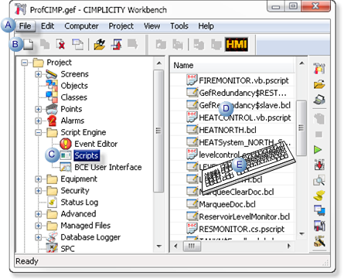This screenshot has width=344, height=279.
Task: Expand the Managed Files node
Action: pyautogui.click(x=38, y=226)
